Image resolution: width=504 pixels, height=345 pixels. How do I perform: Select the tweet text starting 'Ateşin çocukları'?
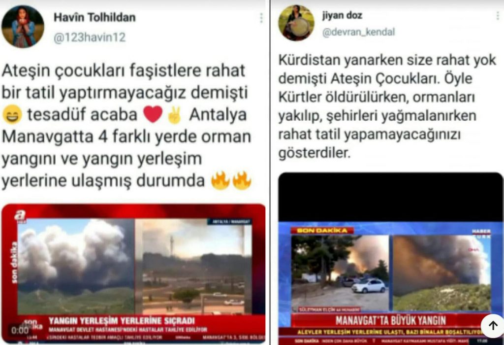(126, 126)
